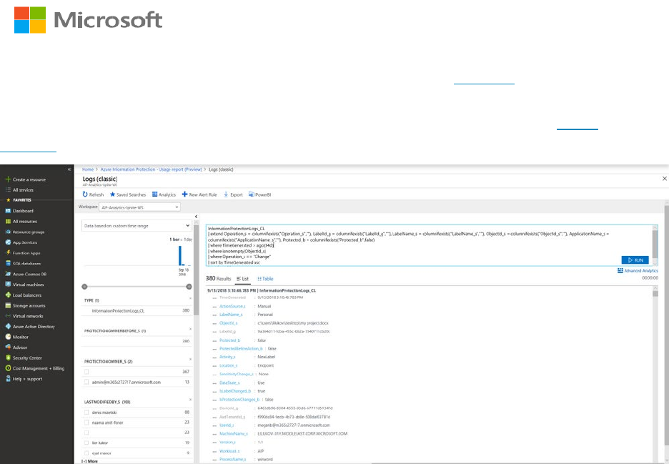Click the Create a resource plus icon
Viewport: 669px width, 464px height.
click(x=8, y=179)
